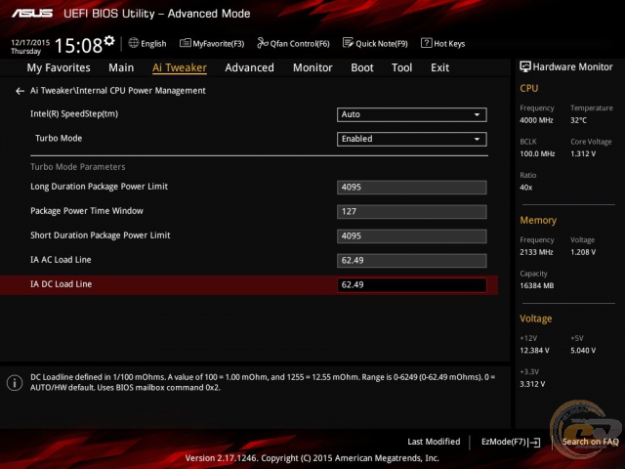Open clock settings gear icon

[x=109, y=41]
